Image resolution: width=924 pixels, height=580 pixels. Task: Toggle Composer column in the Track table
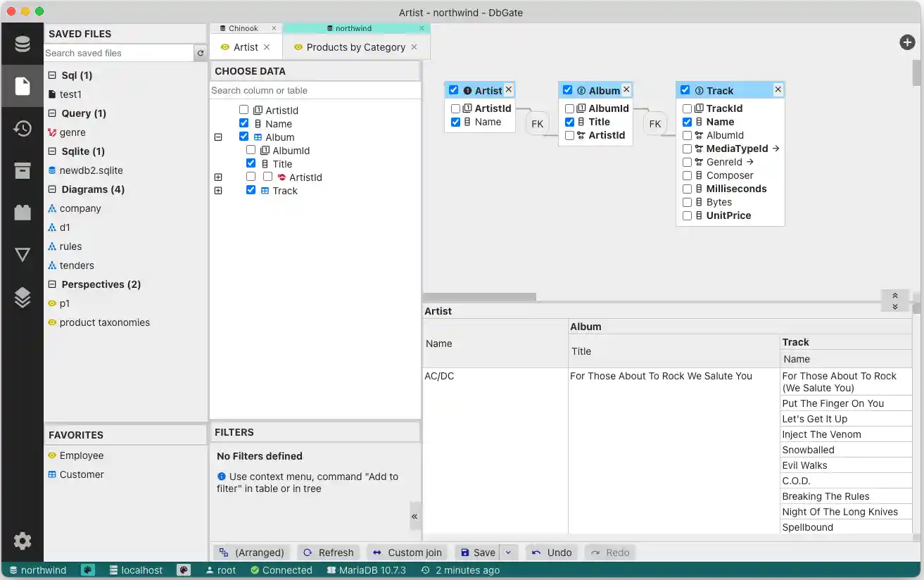tap(687, 176)
